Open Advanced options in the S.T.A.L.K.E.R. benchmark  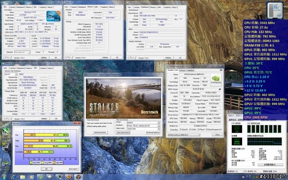pyautogui.click(x=153, y=132)
